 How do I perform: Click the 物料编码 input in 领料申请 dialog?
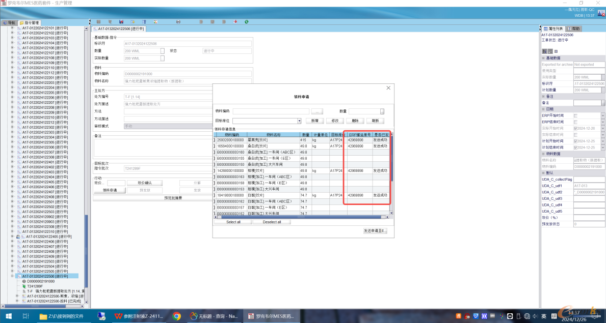[x=271, y=111]
